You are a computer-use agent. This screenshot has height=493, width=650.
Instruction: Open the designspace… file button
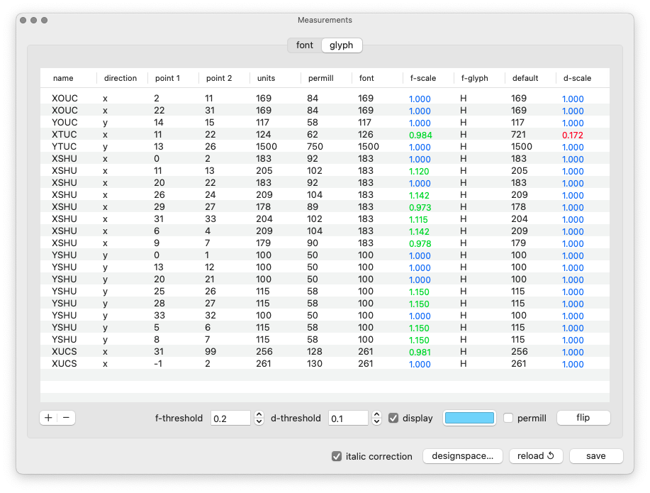click(x=463, y=456)
